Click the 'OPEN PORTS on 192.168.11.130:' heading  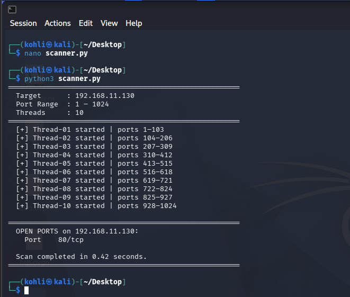tap(77, 231)
